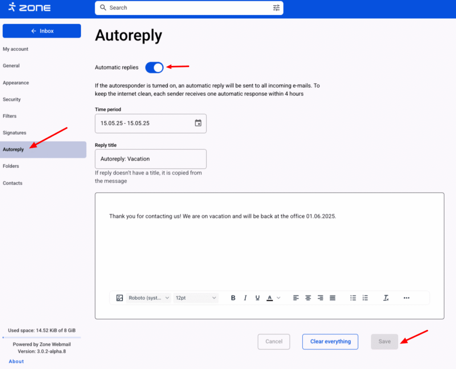
Task: Click the insert image icon in editor toolbar
Action: (x=119, y=298)
